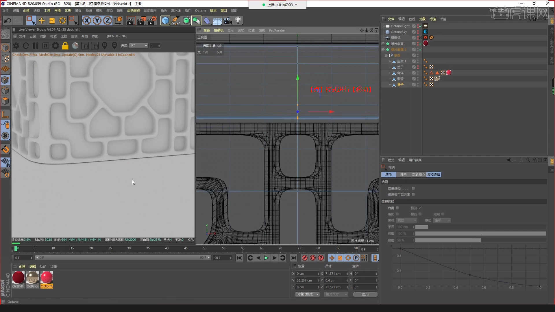Click the Light bulb icon
This screenshot has height=312, width=555.
tap(238, 21)
